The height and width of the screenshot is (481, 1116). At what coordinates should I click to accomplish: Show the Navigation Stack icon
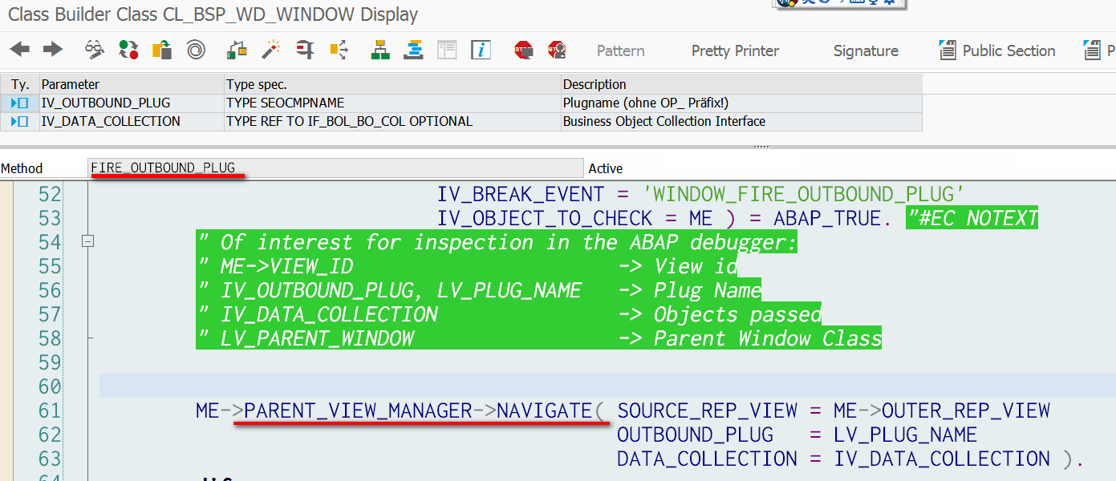[413, 50]
